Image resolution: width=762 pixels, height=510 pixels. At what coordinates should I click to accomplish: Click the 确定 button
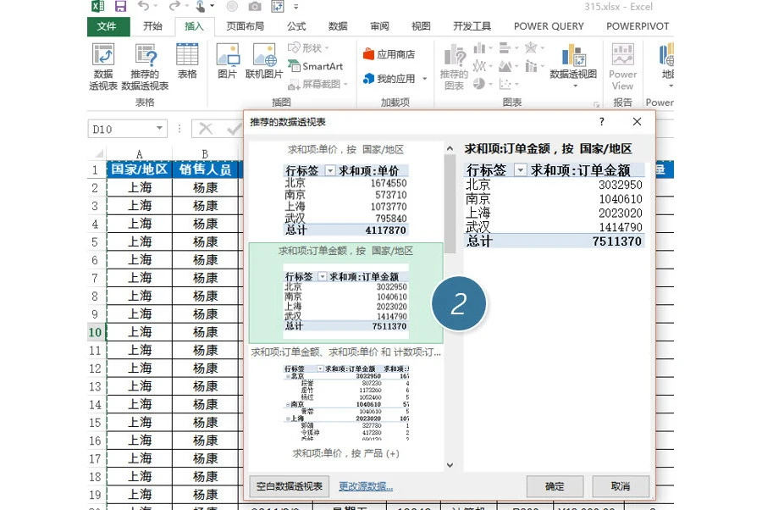click(555, 486)
